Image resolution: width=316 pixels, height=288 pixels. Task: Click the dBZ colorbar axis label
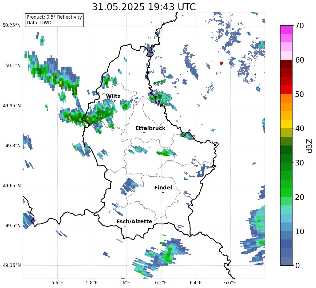point(310,146)
